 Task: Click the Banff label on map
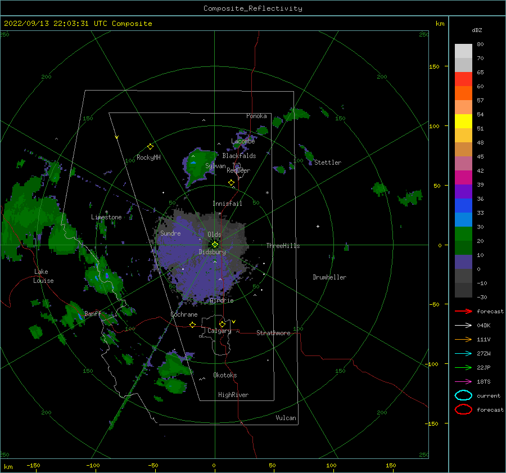pos(93,313)
